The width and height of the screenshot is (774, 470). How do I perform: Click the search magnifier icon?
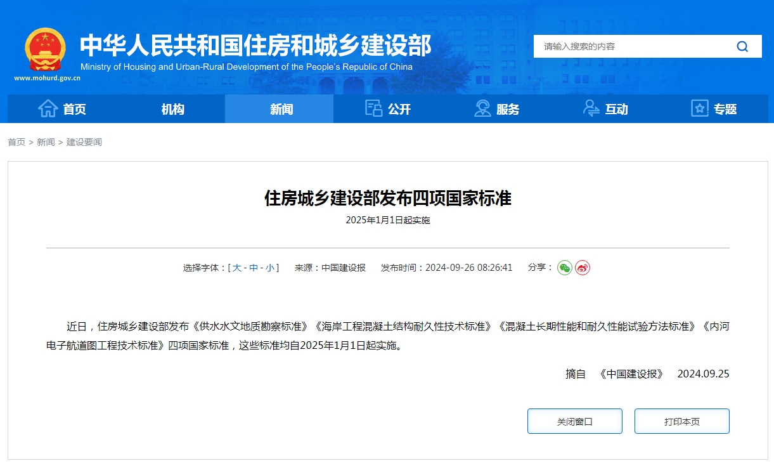click(741, 46)
